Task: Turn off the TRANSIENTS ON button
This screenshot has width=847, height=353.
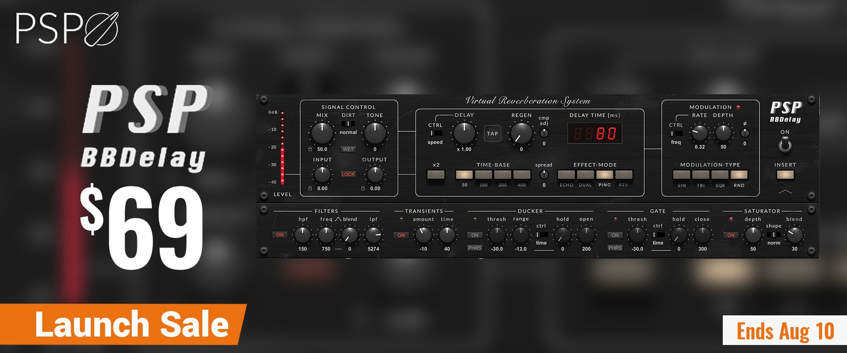Action: (401, 235)
